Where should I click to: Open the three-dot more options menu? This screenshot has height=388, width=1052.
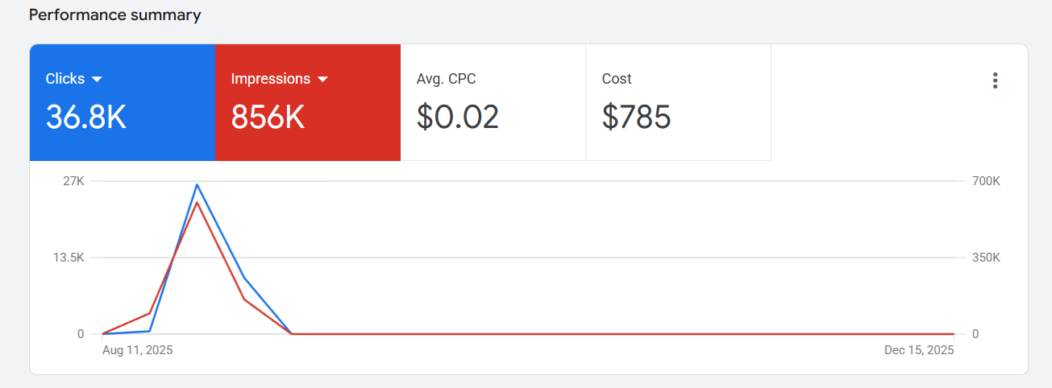point(996,80)
